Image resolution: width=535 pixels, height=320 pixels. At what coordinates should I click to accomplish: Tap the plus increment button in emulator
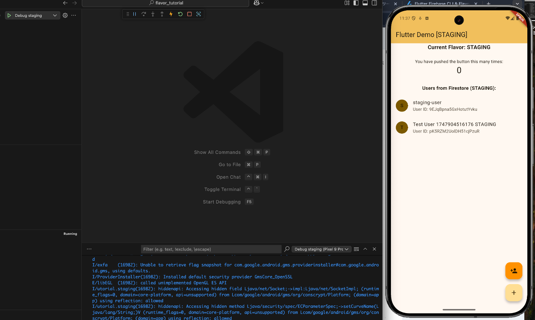pos(514,293)
